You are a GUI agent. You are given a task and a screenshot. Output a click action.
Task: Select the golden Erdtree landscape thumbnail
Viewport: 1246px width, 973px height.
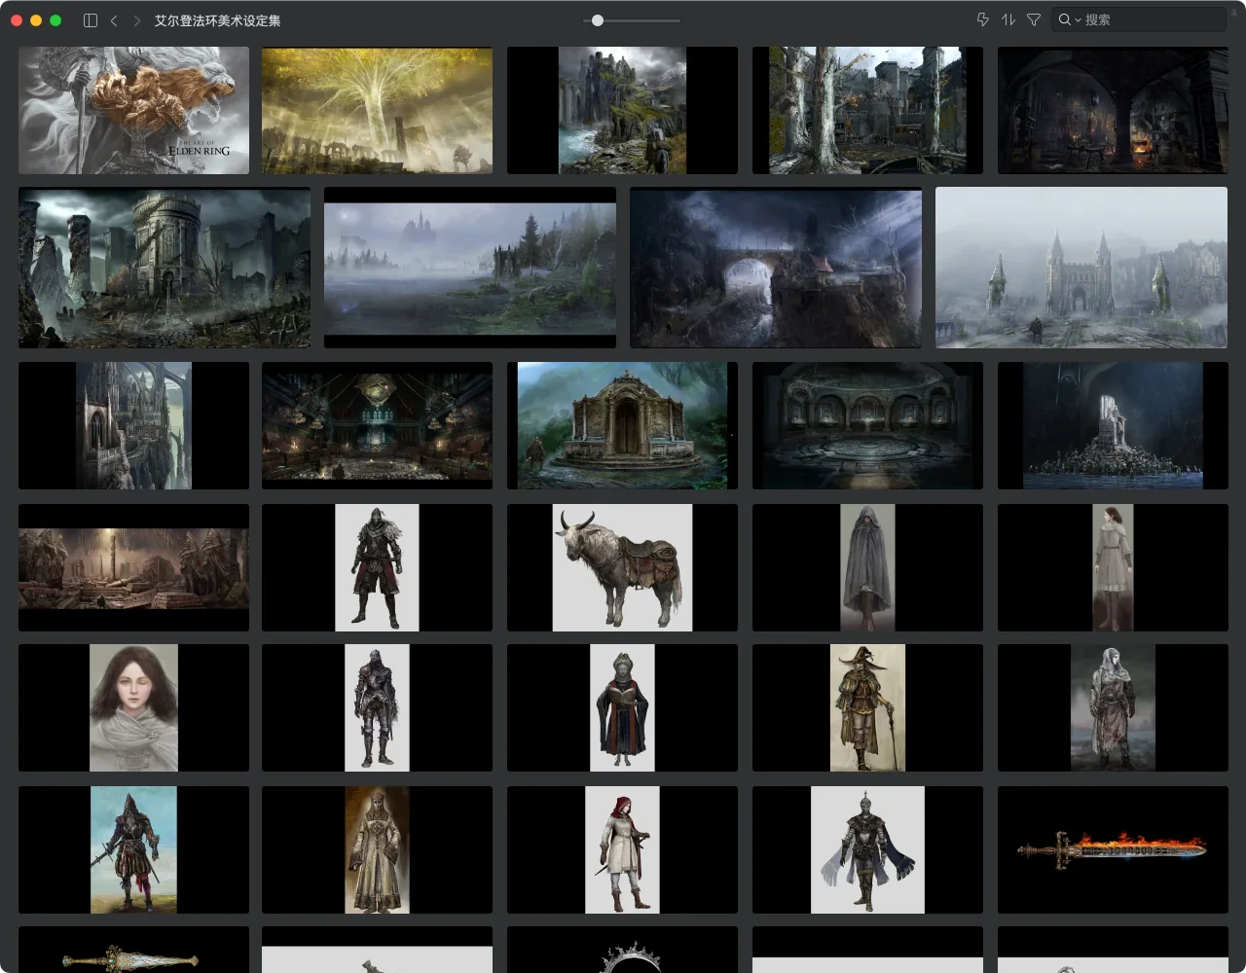pos(377,111)
